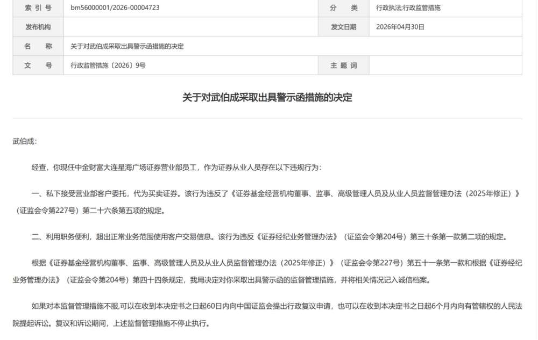Select the issue date 2026年04月30日
Screen dimensions: 538x340
pyautogui.click(x=400, y=27)
